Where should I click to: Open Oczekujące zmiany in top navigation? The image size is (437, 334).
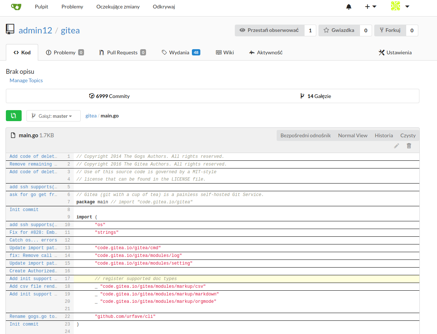(x=118, y=7)
